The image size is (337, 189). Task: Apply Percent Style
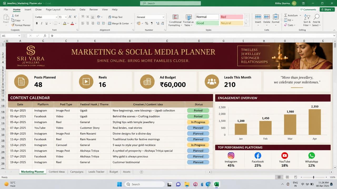pos(147,23)
